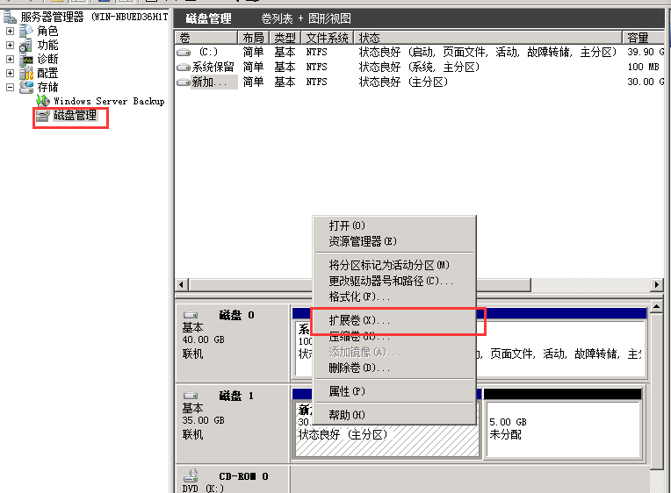This screenshot has width=671, height=493.
Task: Click the 配置 node icon
Action: coord(27,74)
